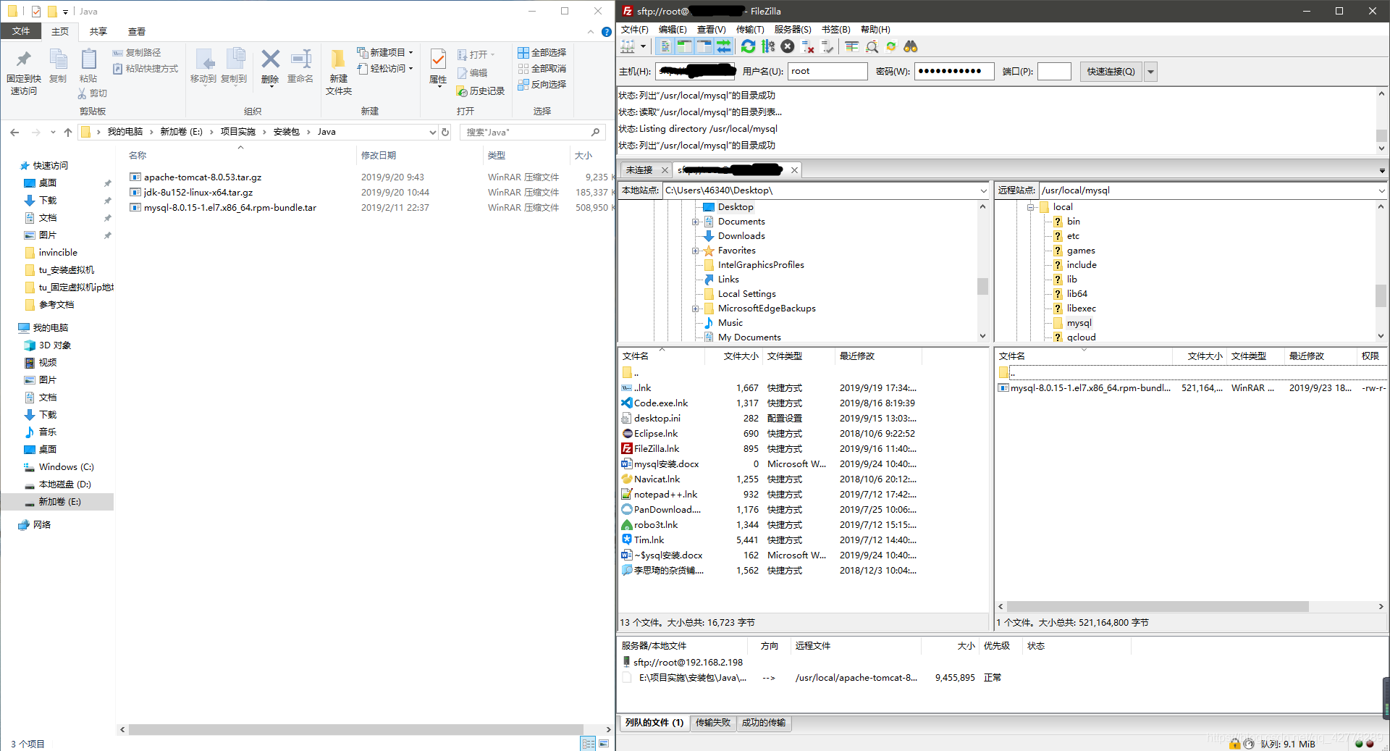1390x751 pixels.
Task: Click the Paste (粘贴) icon in ribbon
Action: point(88,67)
